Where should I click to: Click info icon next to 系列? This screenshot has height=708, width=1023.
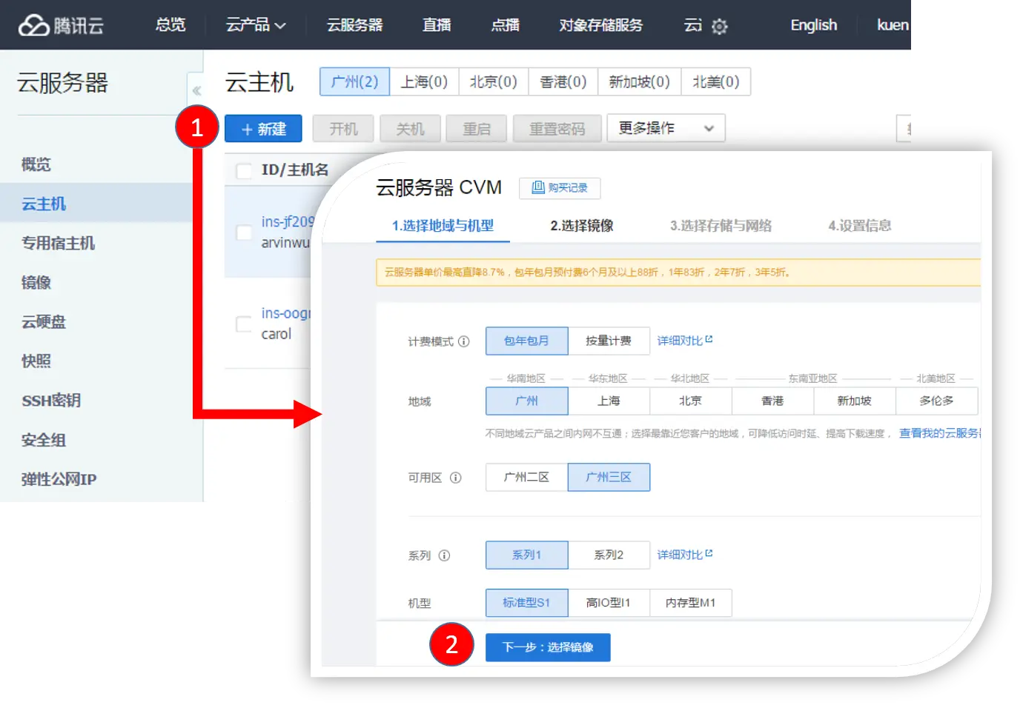(x=445, y=555)
